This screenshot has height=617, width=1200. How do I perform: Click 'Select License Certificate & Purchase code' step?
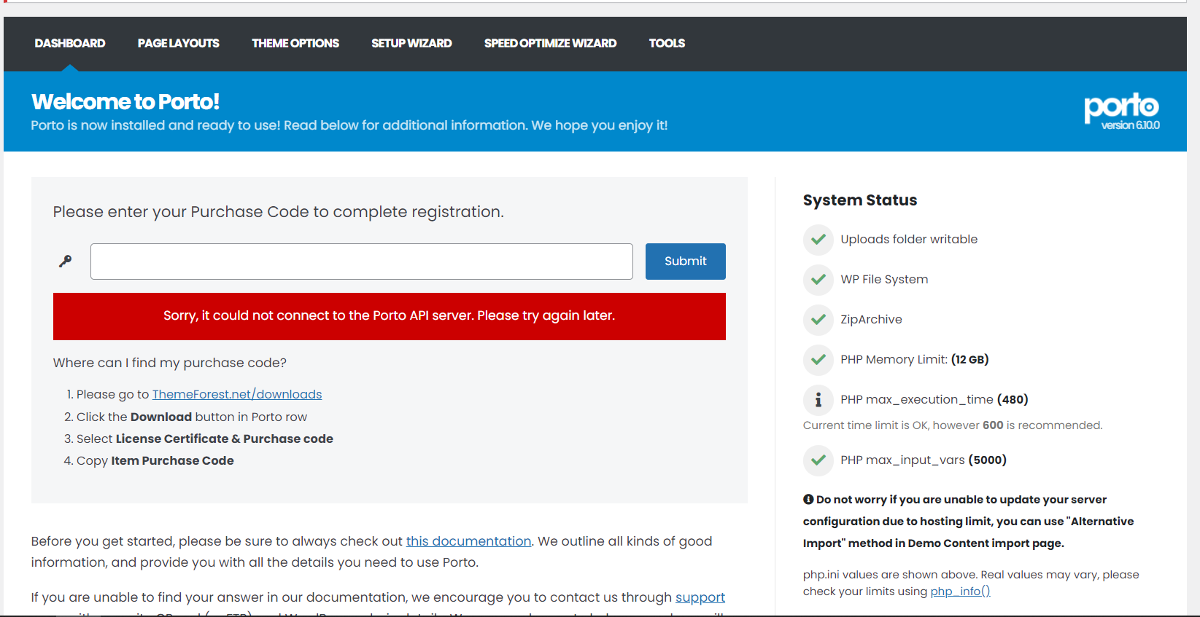tap(205, 439)
